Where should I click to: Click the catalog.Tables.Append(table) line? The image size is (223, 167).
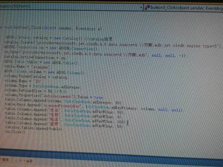pyautogui.click(x=34, y=128)
